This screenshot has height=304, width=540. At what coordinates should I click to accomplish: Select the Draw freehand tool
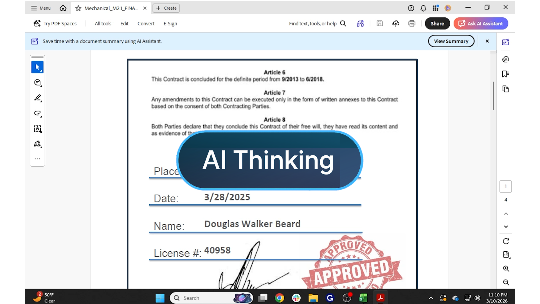[37, 113]
